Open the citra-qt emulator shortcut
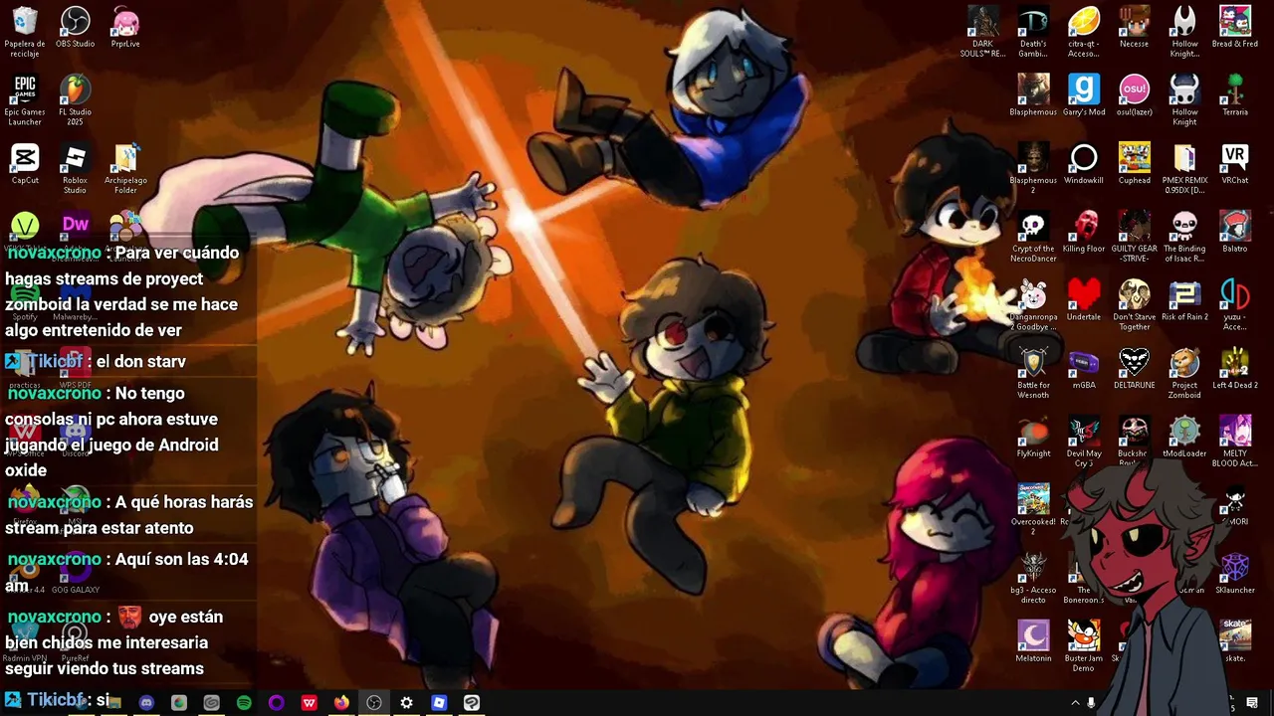Image resolution: width=1274 pixels, height=716 pixels. click(1084, 33)
